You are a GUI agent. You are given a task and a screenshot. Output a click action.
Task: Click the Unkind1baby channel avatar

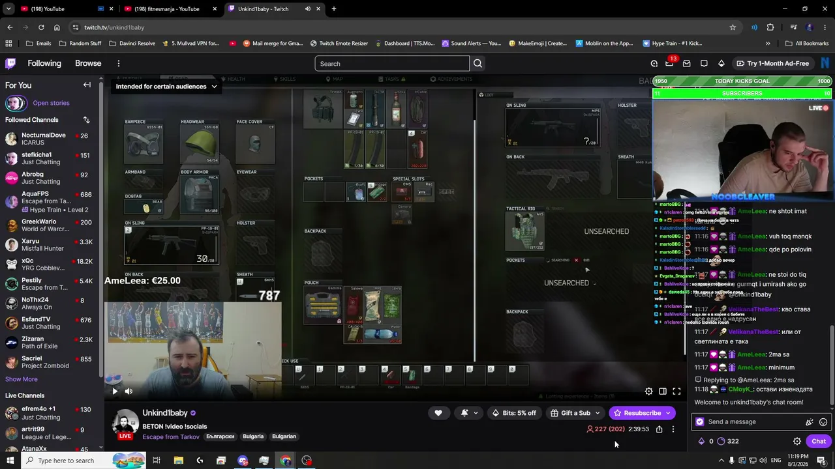[x=124, y=423]
